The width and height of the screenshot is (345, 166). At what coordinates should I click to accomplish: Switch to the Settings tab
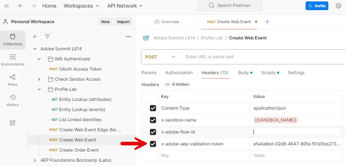(296, 73)
